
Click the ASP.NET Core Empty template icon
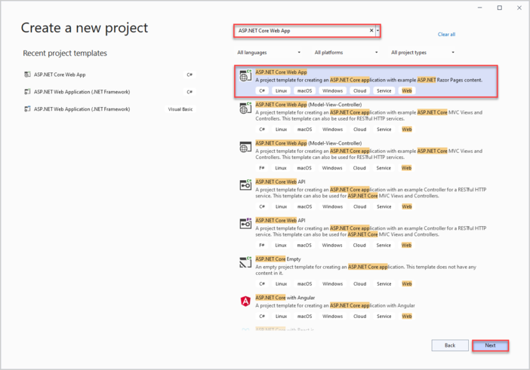tap(245, 262)
